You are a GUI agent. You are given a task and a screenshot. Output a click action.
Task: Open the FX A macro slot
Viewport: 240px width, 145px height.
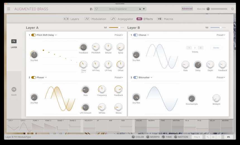click(190, 126)
